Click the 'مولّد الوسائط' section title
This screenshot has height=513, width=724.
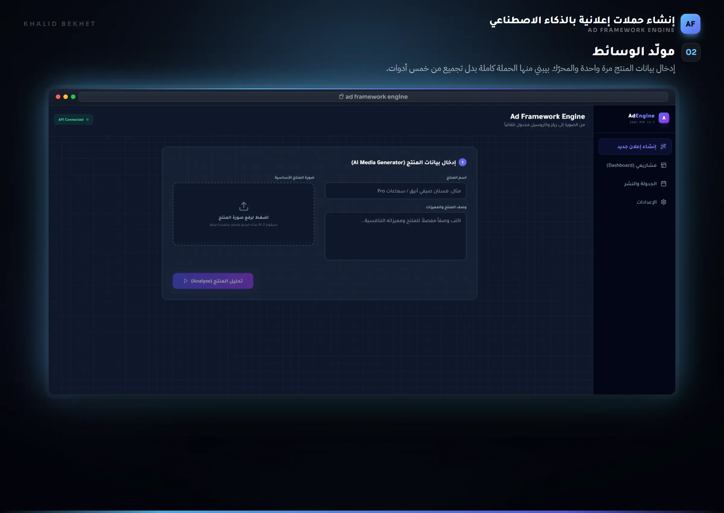pyautogui.click(x=634, y=51)
